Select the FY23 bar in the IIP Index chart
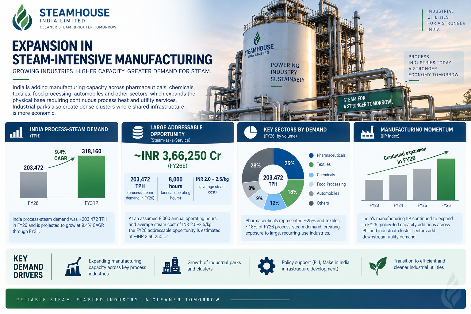 tap(374, 190)
